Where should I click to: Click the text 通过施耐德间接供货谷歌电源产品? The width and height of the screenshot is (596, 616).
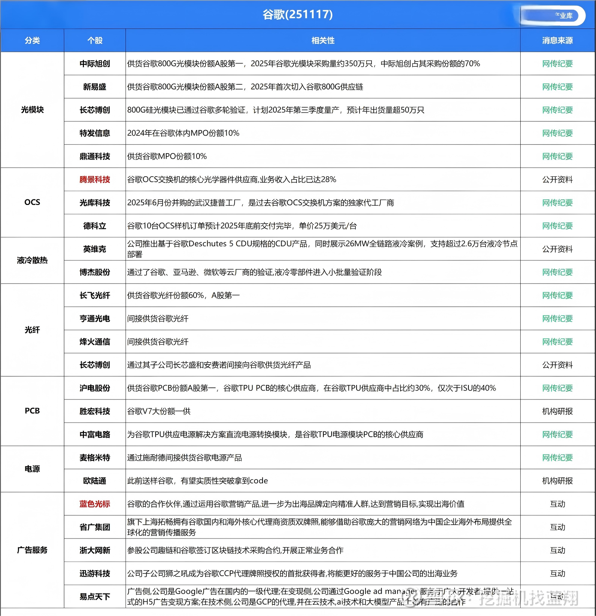pyautogui.click(x=185, y=458)
